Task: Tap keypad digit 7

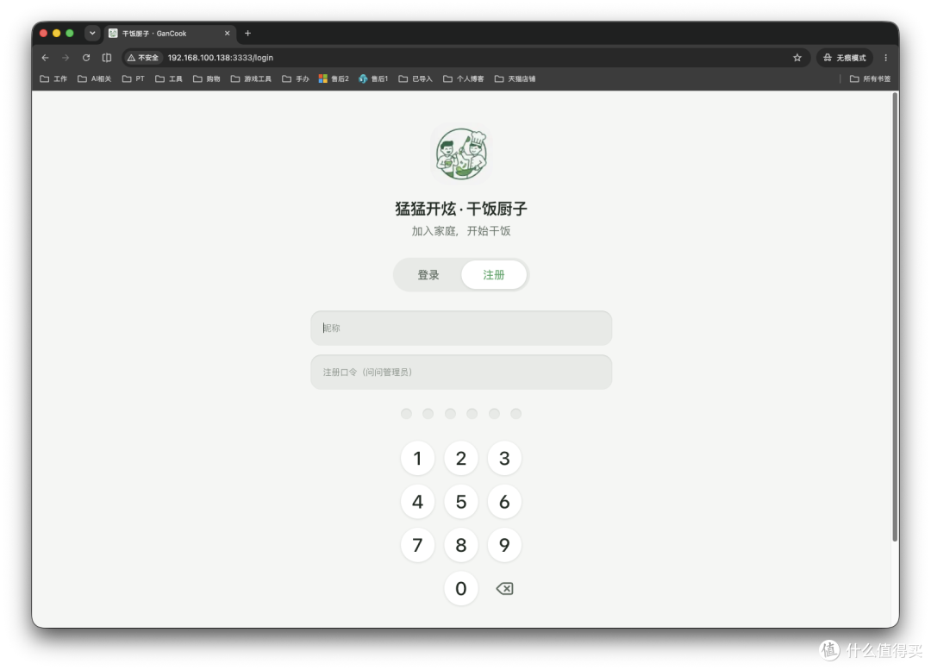Action: point(417,545)
